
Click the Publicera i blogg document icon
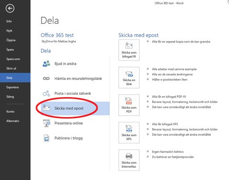46,138
